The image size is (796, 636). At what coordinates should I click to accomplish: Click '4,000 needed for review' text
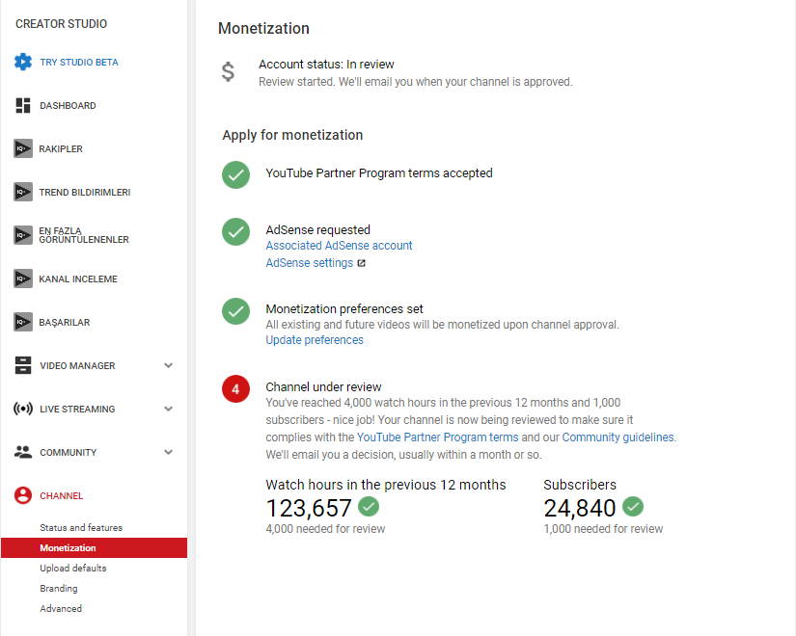325,528
